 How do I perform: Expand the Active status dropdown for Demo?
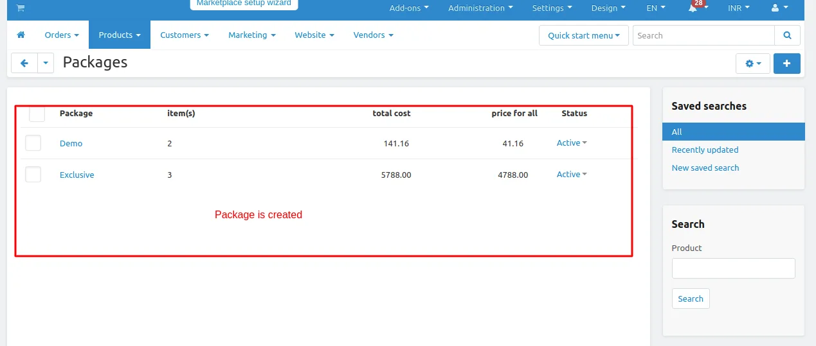(x=572, y=143)
